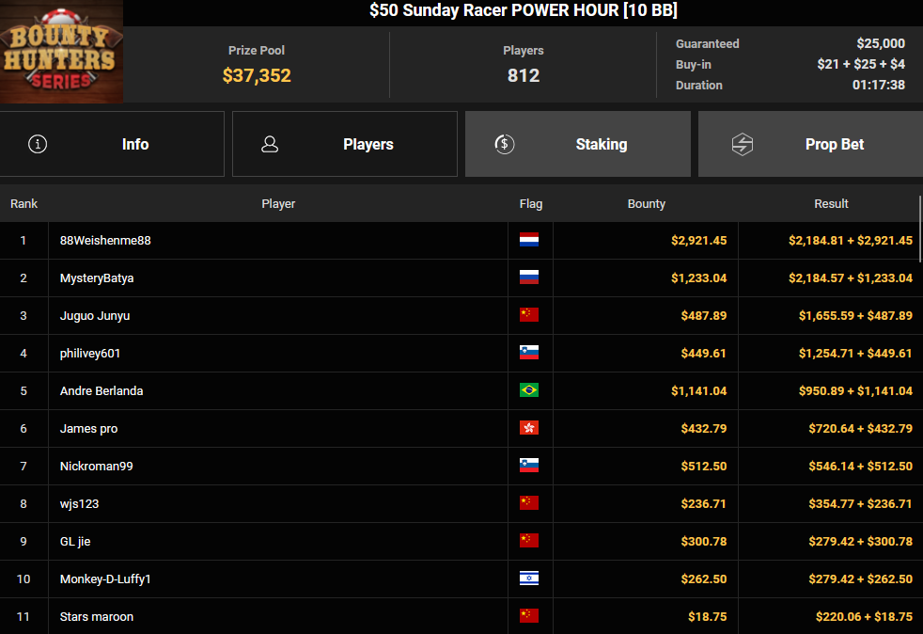Click the Prop Bet hexagon icon
Image resolution: width=923 pixels, height=634 pixels.
coord(743,144)
